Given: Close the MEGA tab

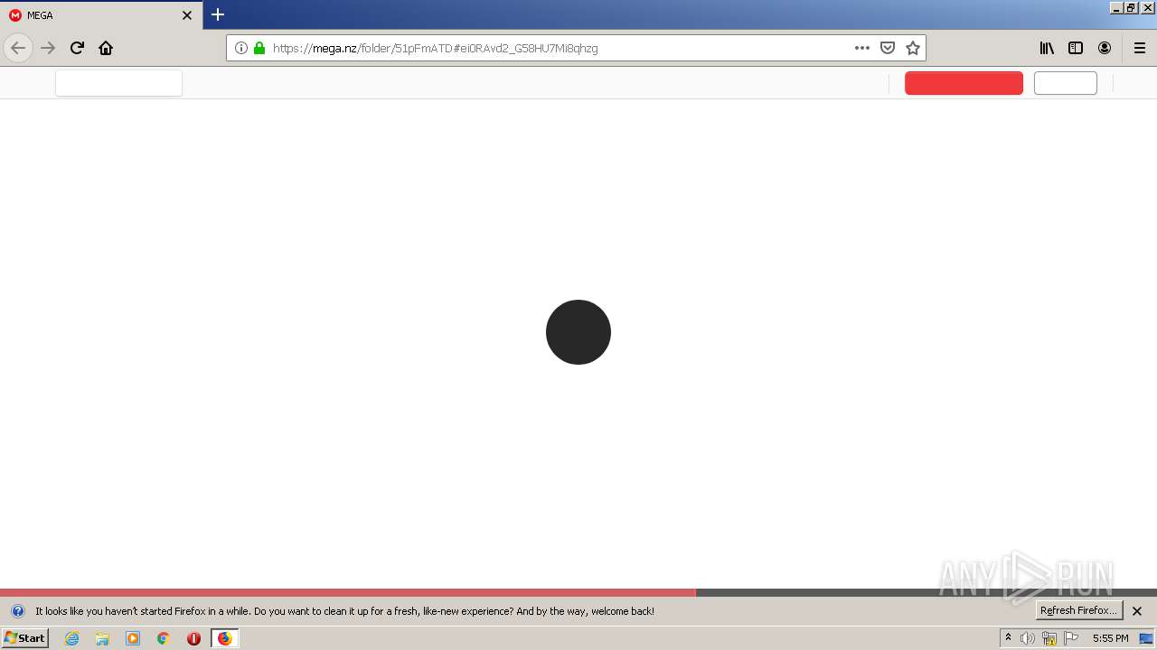Looking at the screenshot, I should click(x=187, y=15).
